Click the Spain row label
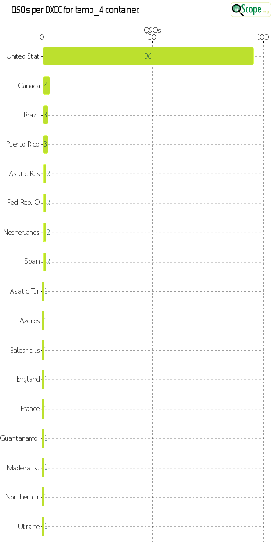Image resolution: width=277 pixels, height=555 pixels. click(32, 261)
